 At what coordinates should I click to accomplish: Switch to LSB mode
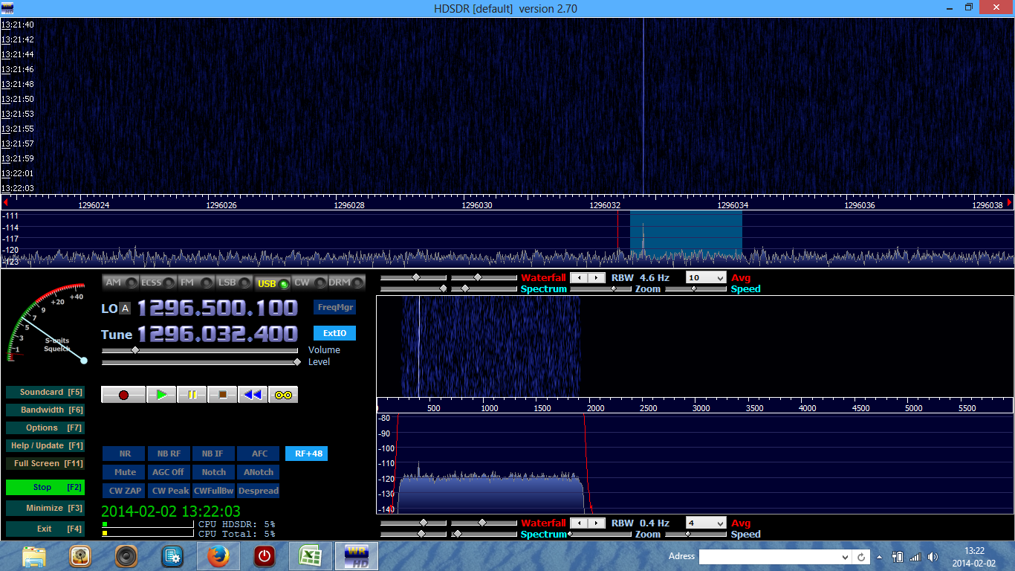click(x=234, y=283)
